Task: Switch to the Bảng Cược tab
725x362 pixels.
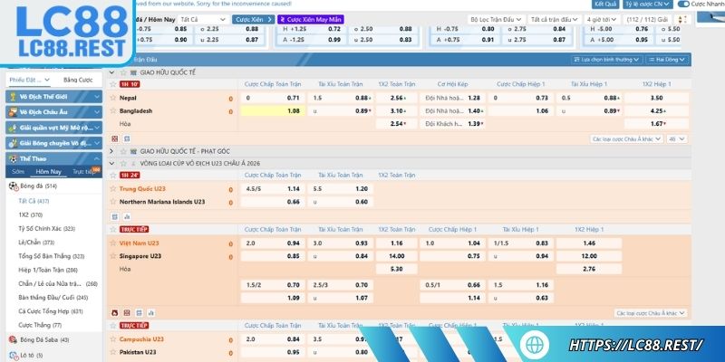Action: click(x=78, y=80)
